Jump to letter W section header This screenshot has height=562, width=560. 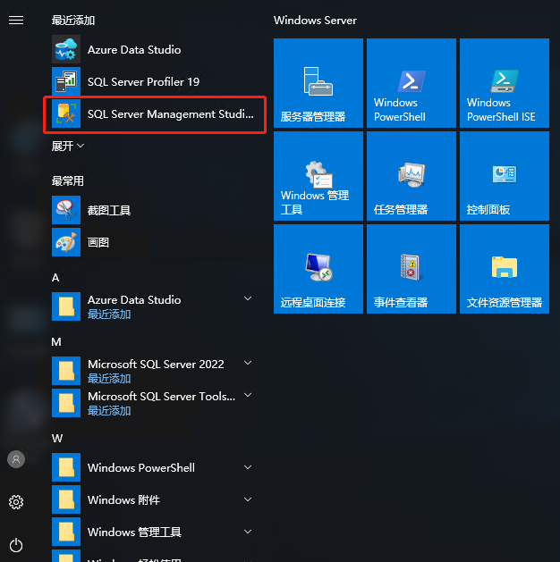click(x=57, y=438)
